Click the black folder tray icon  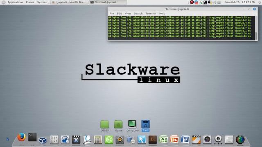click(x=210, y=2)
